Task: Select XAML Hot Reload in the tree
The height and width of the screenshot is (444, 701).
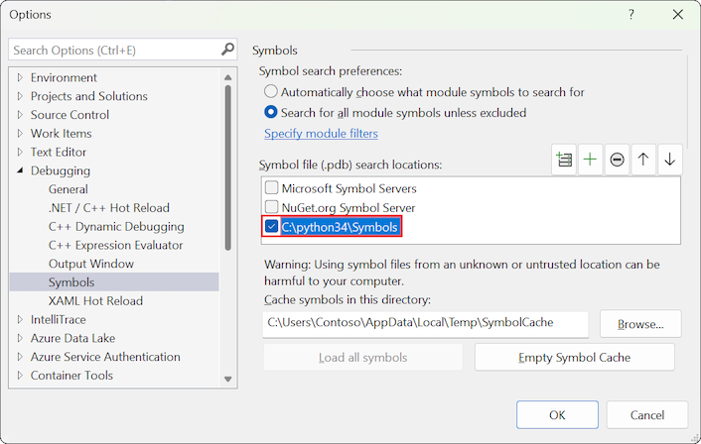Action: point(95,301)
